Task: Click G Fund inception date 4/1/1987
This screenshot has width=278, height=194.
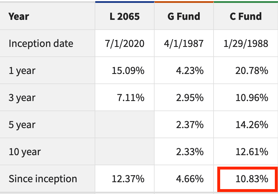Action: click(x=184, y=43)
